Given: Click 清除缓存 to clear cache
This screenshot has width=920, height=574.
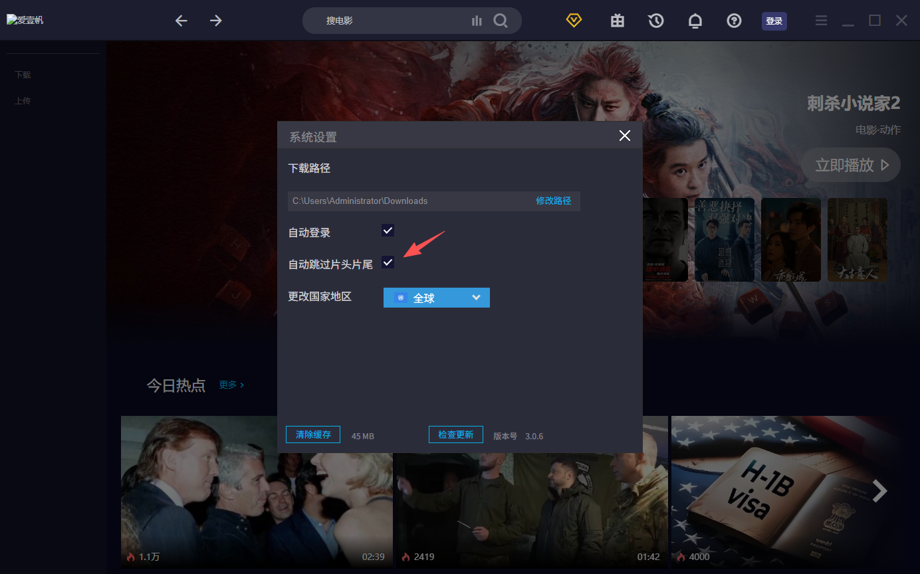Looking at the screenshot, I should click(312, 434).
